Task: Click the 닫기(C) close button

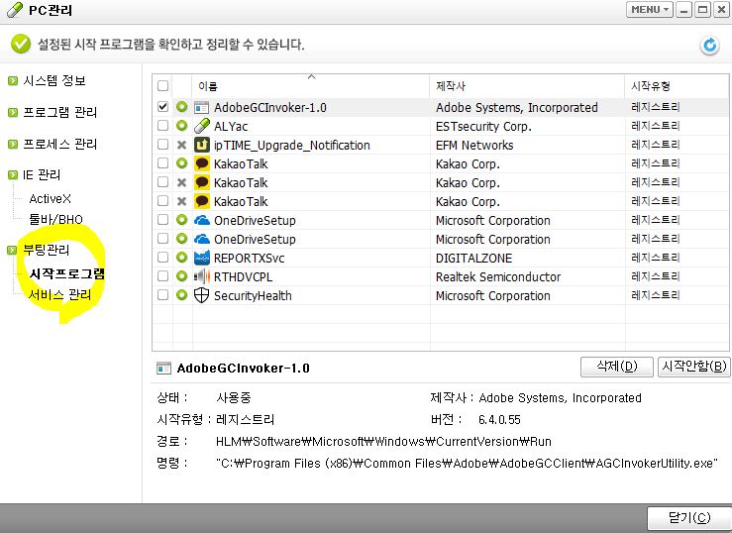Action: coord(689,517)
